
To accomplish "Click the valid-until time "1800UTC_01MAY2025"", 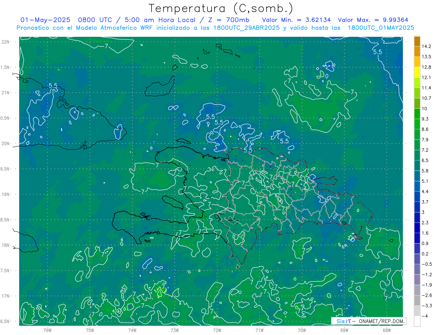I will point(380,28).
